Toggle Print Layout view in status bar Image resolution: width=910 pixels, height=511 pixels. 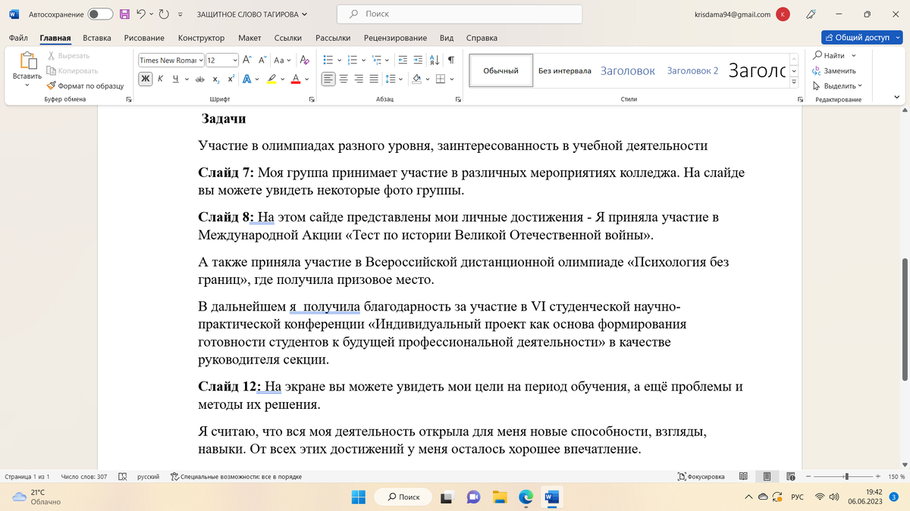pyautogui.click(x=767, y=477)
